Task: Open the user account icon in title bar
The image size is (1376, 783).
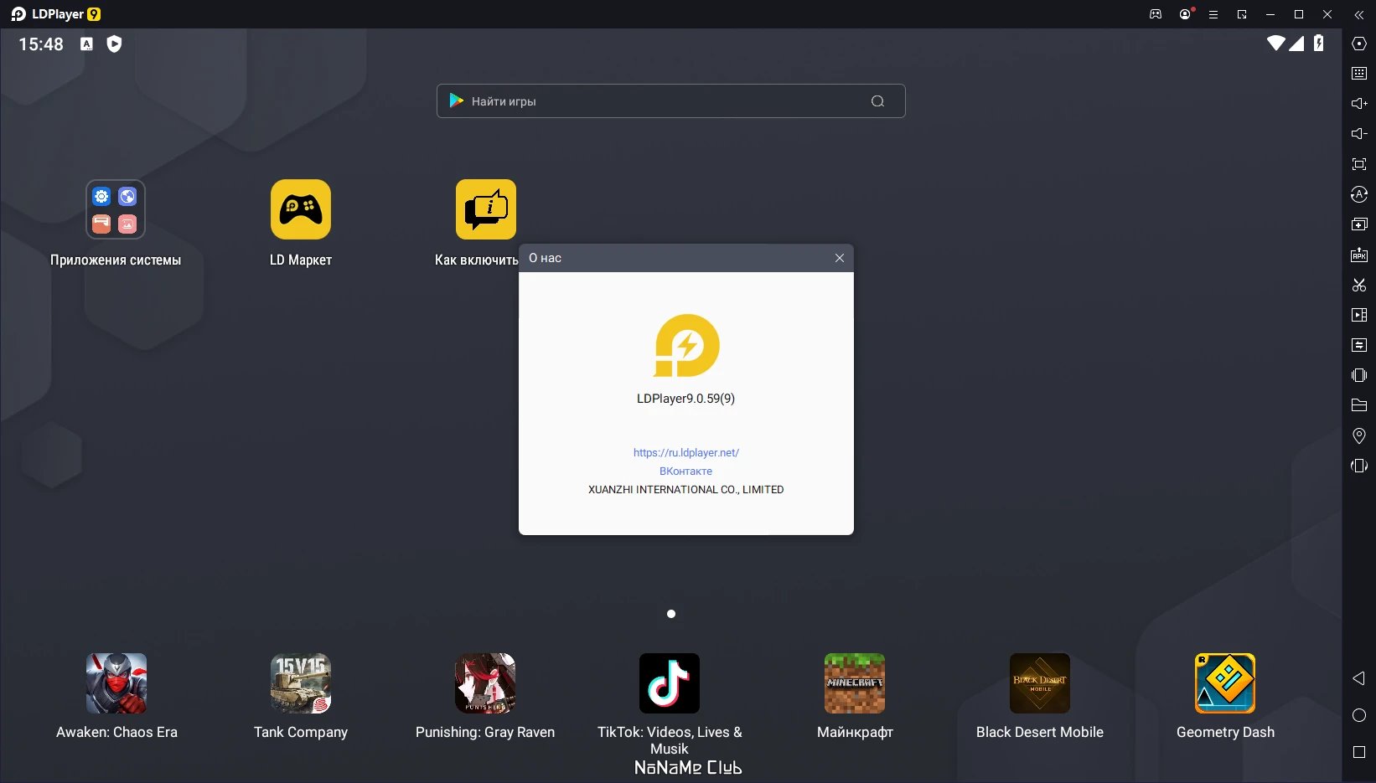Action: [1185, 14]
